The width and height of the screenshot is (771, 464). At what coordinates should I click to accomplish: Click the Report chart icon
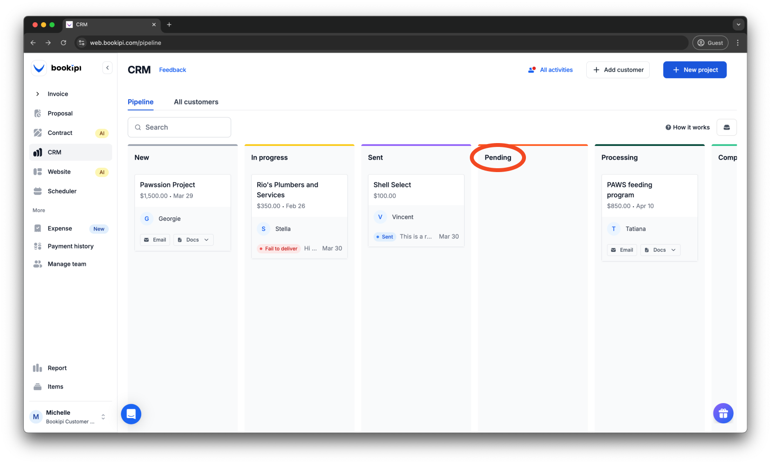(38, 368)
